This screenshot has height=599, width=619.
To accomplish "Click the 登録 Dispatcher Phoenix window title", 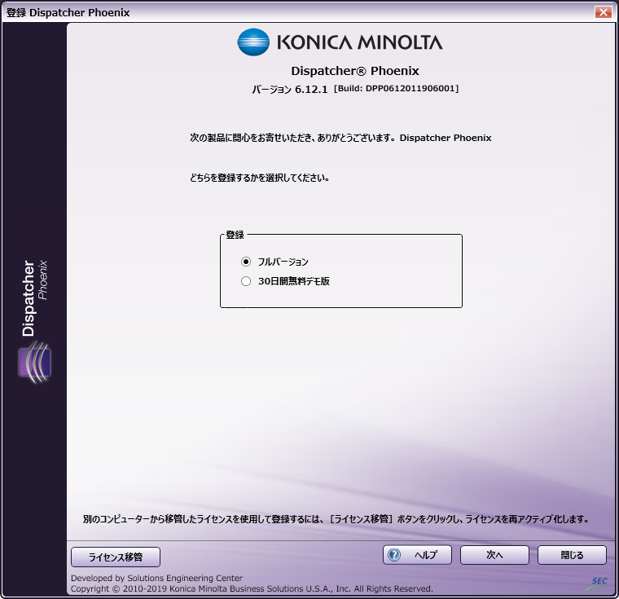I will coord(68,13).
